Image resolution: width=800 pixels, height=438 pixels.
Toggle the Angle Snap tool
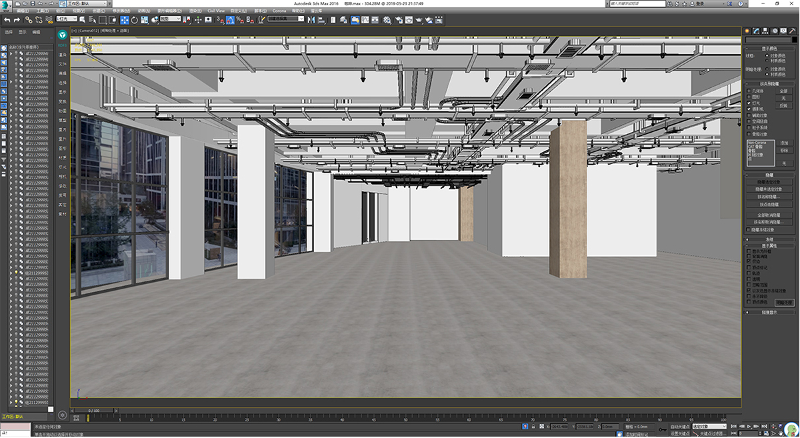[x=230, y=20]
